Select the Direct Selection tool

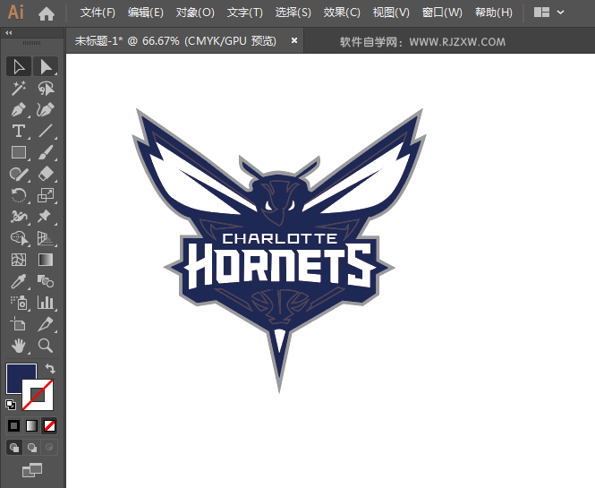coord(46,67)
